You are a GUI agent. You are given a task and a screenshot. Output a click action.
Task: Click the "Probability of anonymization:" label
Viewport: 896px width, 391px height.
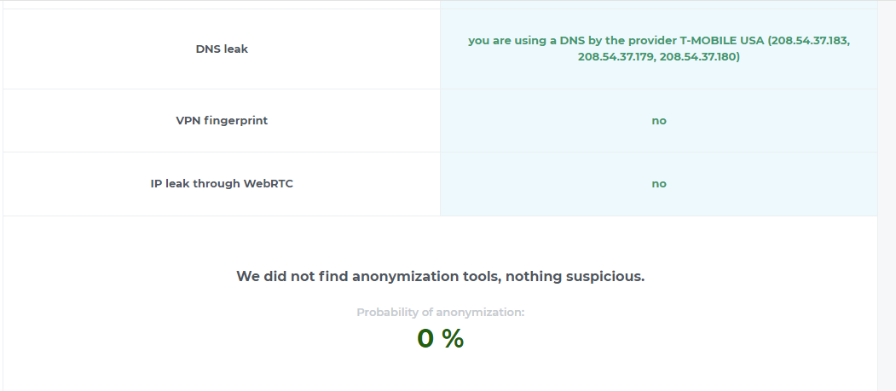440,312
